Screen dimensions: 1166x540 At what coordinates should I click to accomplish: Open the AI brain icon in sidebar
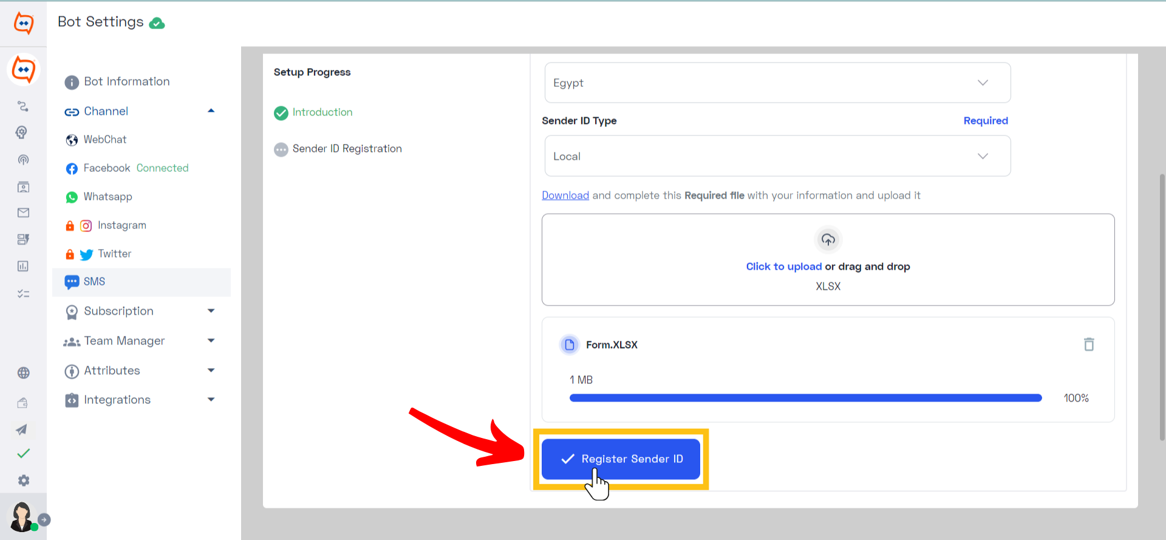[x=23, y=132]
